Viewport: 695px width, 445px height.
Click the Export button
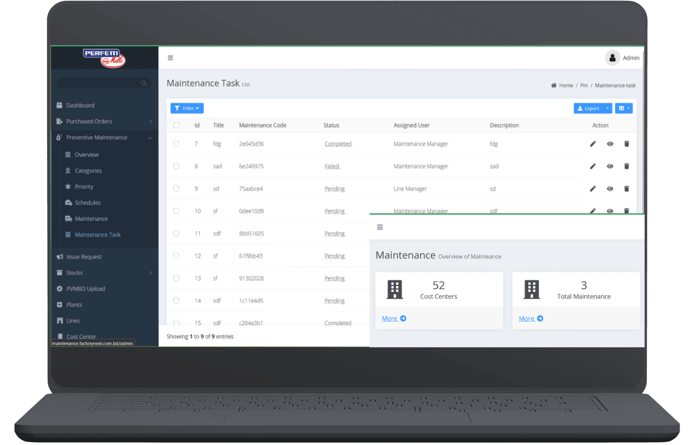(x=589, y=108)
